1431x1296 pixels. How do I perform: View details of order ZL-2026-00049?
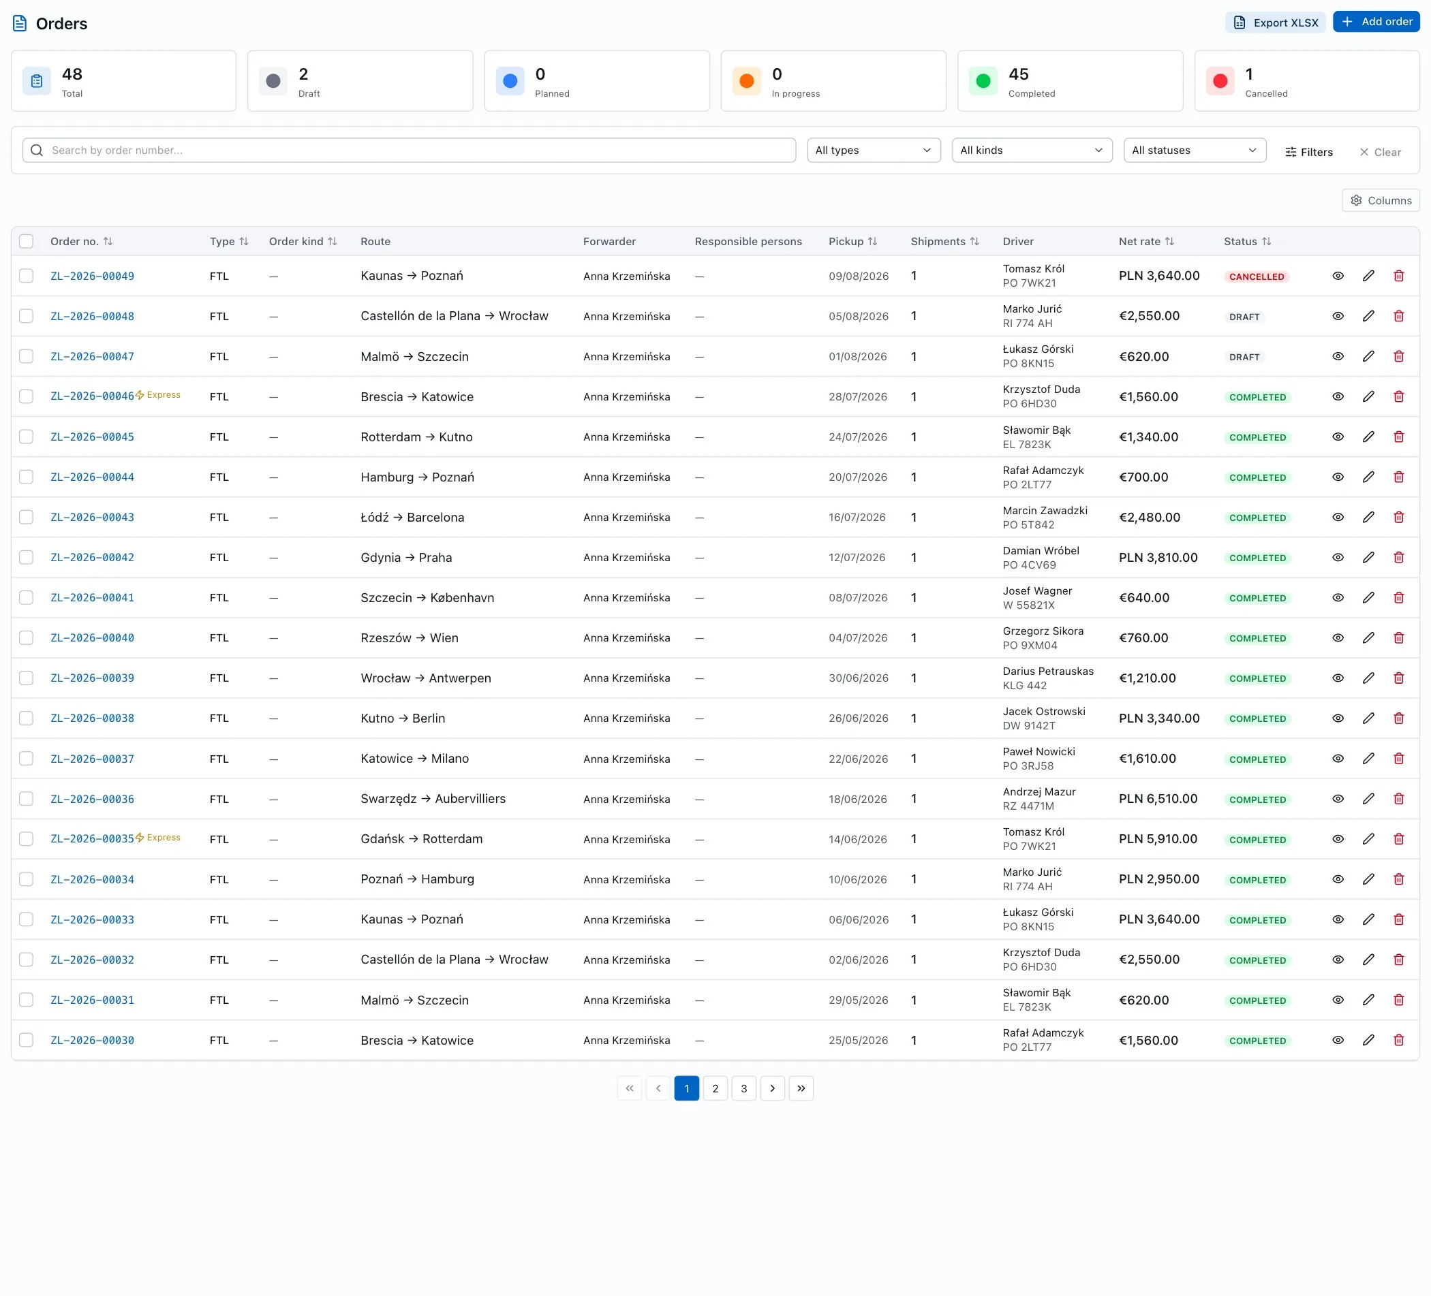(1337, 276)
